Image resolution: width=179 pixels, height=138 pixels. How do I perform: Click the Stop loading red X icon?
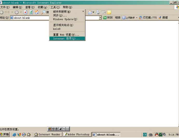point(25,12)
